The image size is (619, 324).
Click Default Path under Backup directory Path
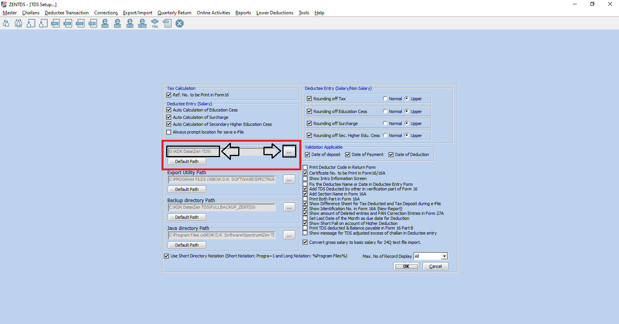[x=187, y=217]
